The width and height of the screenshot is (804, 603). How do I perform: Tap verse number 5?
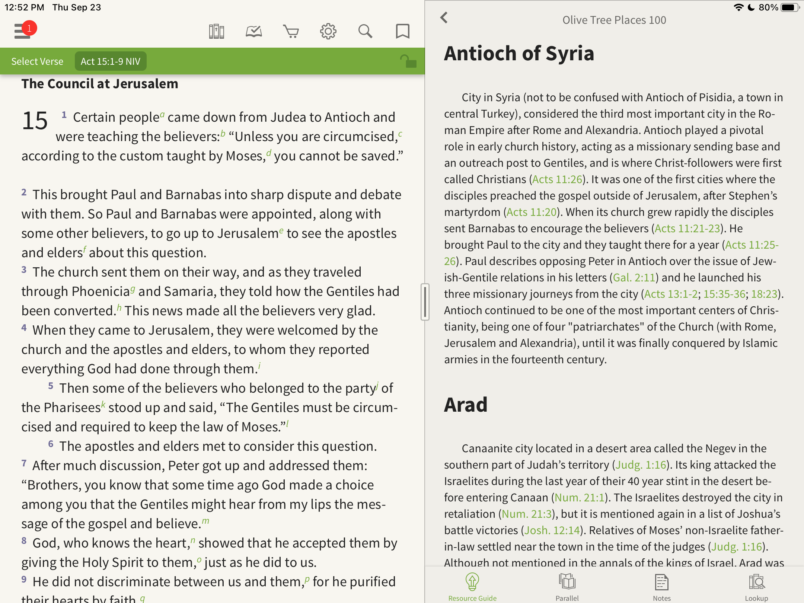51,386
